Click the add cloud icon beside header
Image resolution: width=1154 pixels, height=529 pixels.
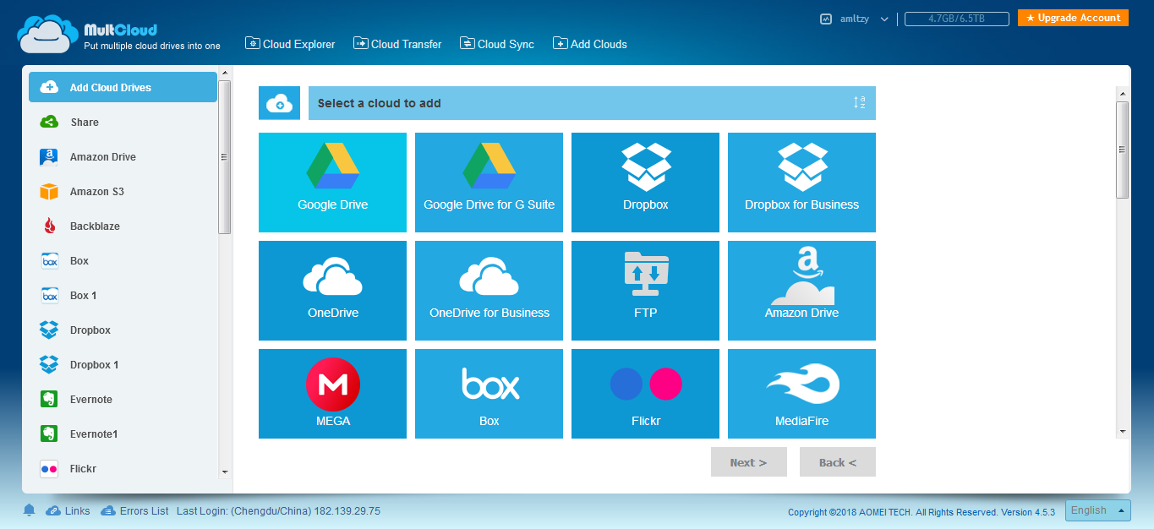click(x=279, y=103)
